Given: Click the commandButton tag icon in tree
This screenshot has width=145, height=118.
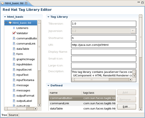Looking at the screenshot, I should 14,38.
